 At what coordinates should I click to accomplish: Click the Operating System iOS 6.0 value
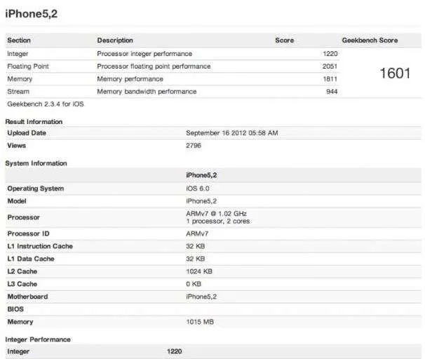pos(198,189)
